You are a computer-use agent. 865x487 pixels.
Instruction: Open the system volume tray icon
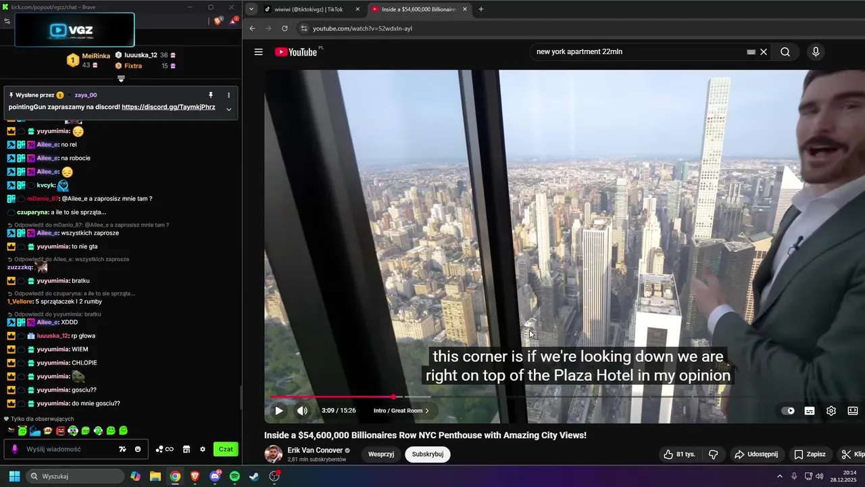pyautogui.click(x=819, y=476)
